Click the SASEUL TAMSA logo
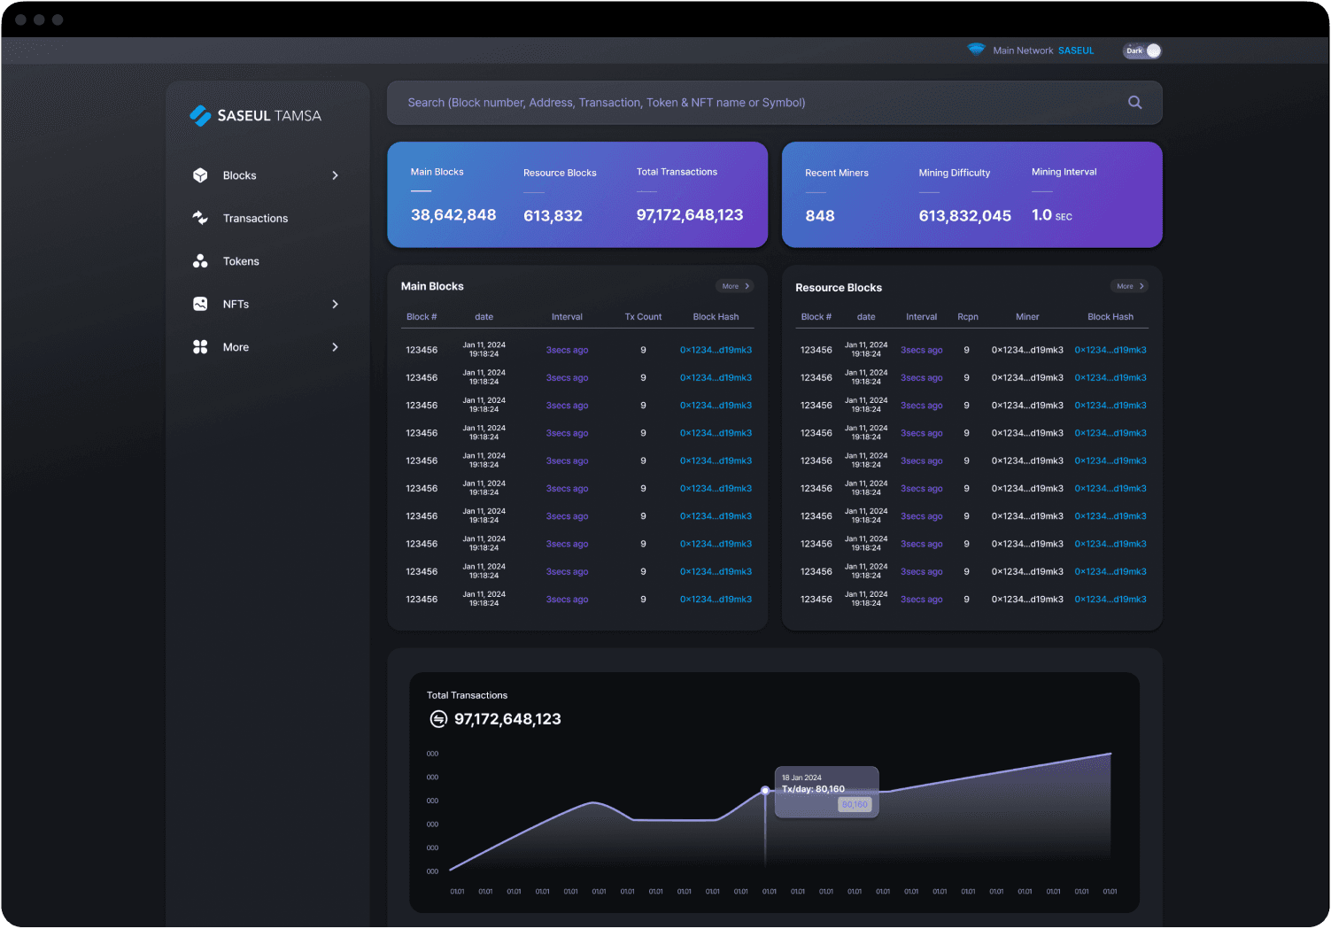The width and height of the screenshot is (1331, 929). [x=256, y=116]
